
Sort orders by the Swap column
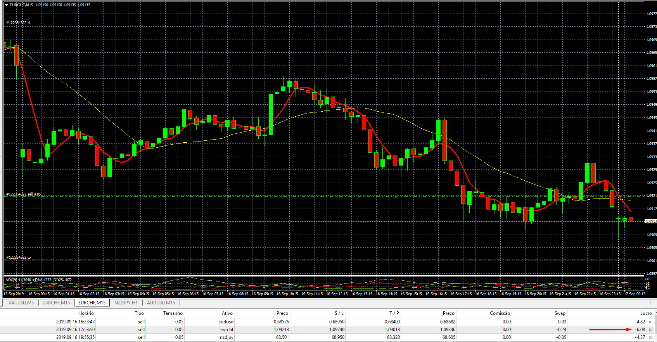coord(560,313)
